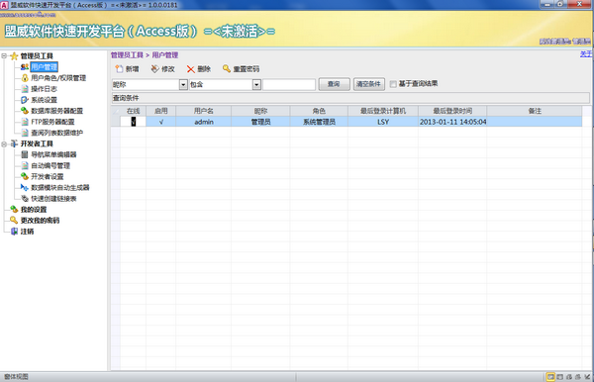This screenshot has height=382, width=594.
Task: Click 注销 to log out
Action: coord(27,232)
